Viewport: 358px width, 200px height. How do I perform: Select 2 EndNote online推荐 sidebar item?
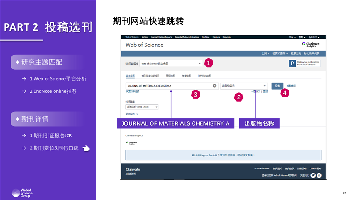tap(53, 91)
